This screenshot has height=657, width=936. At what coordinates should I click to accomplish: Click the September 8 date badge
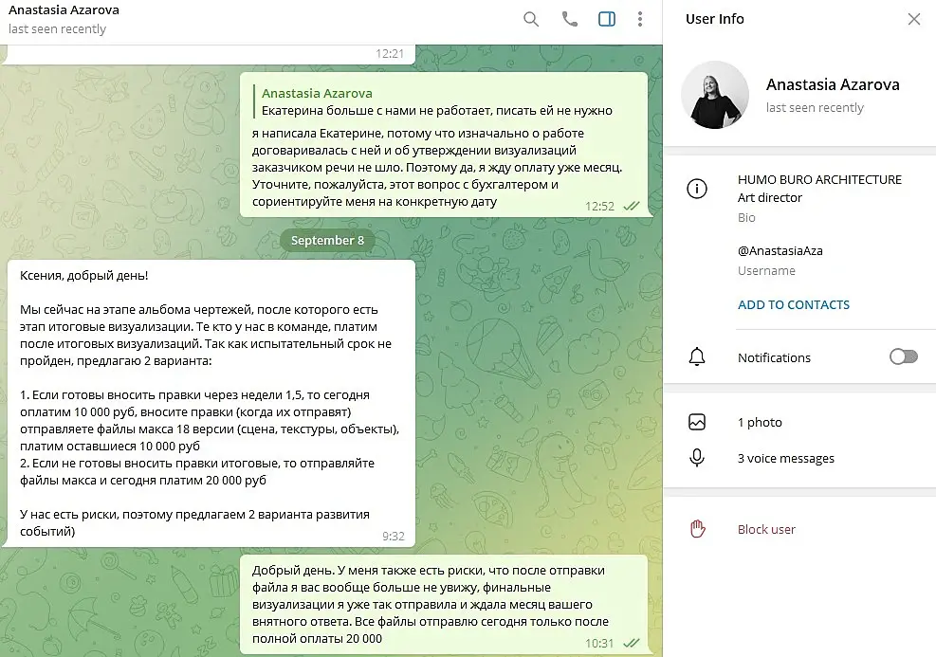[327, 240]
